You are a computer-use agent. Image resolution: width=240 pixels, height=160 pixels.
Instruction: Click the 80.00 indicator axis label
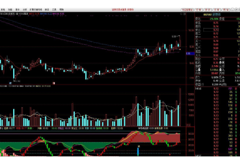(191, 134)
